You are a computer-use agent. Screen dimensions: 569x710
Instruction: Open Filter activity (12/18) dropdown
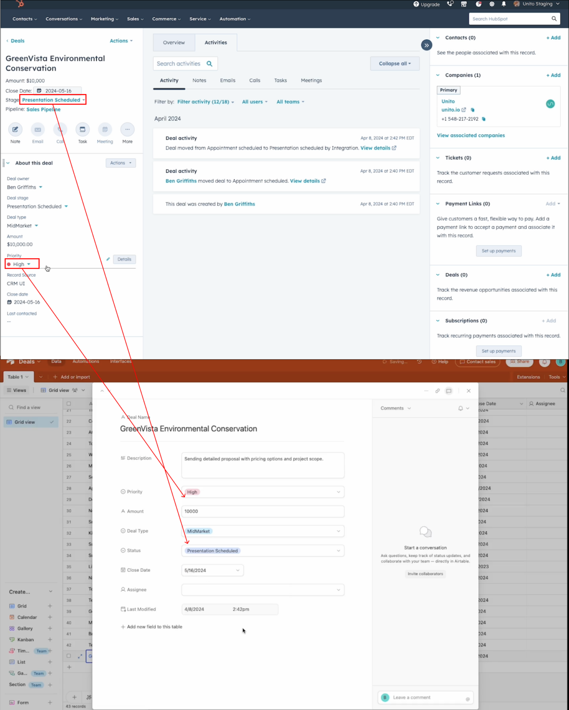click(206, 102)
